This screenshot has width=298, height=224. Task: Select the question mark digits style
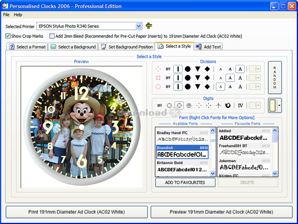pyautogui.click(x=218, y=105)
